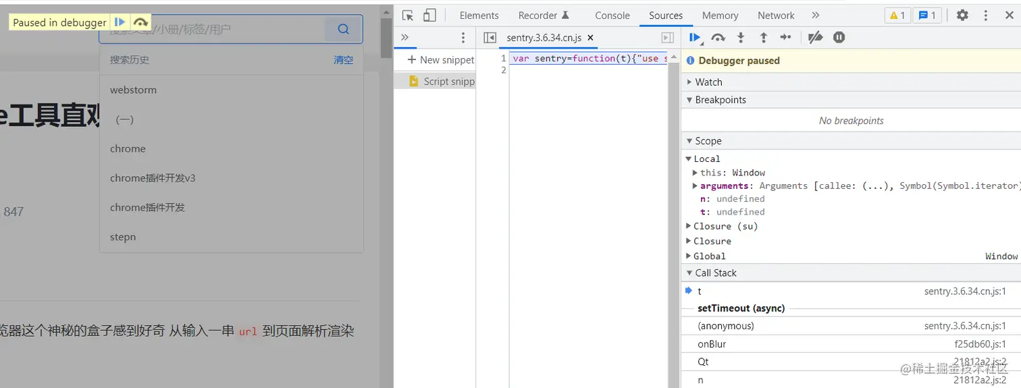This screenshot has height=388, width=1021.
Task: Activate the inspect element picker icon
Action: [407, 15]
